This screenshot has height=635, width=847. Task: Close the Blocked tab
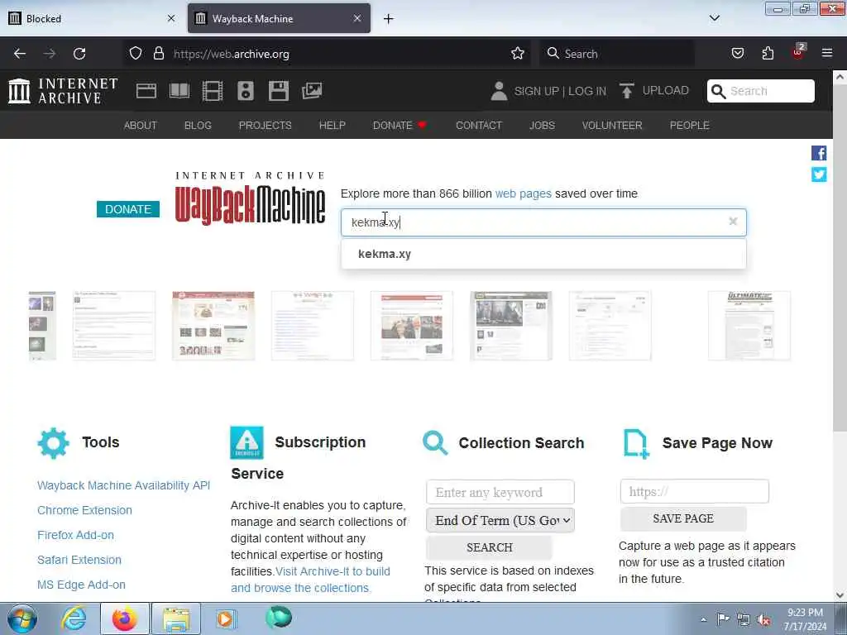point(171,19)
